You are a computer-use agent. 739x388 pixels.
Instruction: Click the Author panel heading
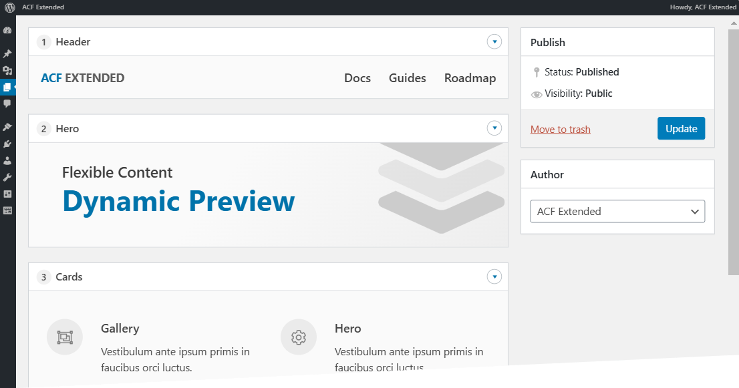click(547, 175)
